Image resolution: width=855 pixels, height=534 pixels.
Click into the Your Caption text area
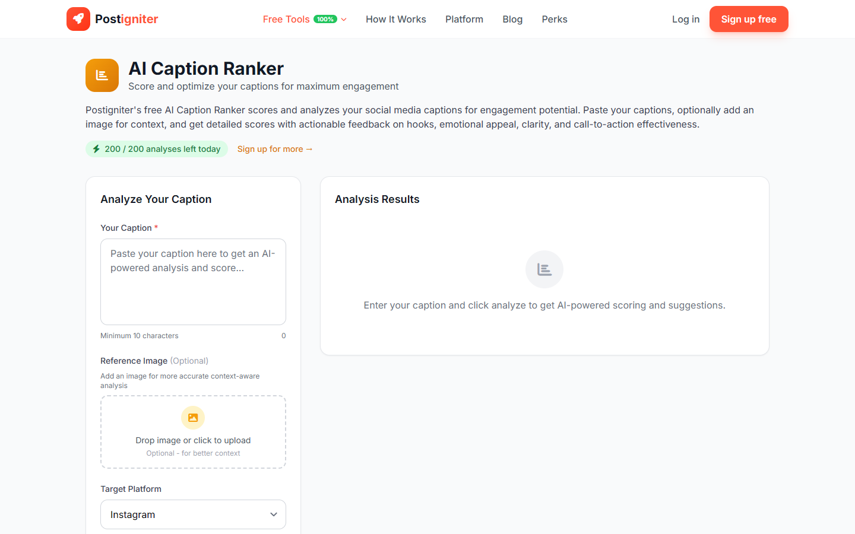193,282
